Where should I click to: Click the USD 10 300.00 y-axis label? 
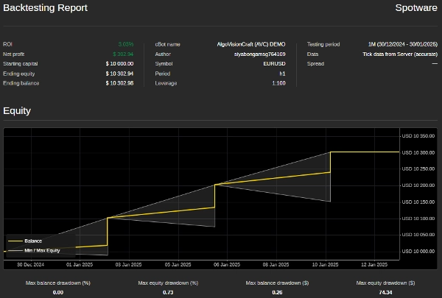pyautogui.click(x=418, y=152)
